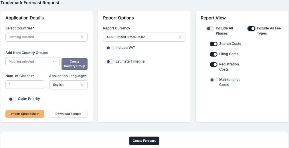Turn on Estimate Timeline switch
This screenshot has width=289, height=148.
tap(110, 62)
